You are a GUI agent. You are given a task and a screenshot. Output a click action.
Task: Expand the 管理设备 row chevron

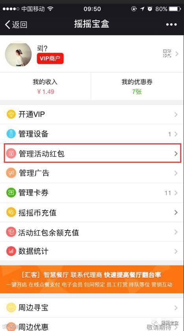(176, 134)
